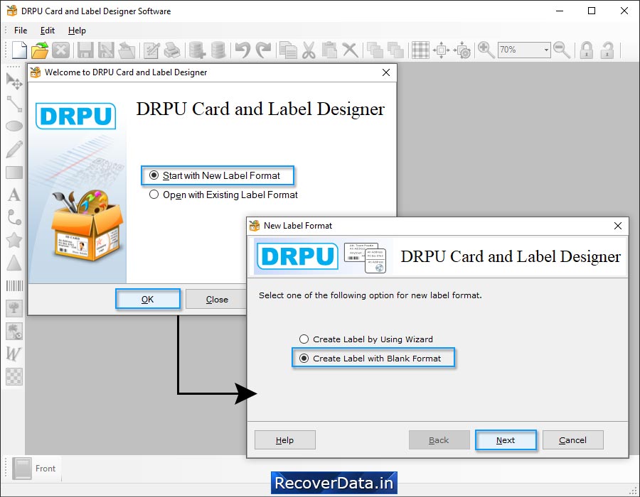
Task: Open the File menu
Action: coord(21,31)
